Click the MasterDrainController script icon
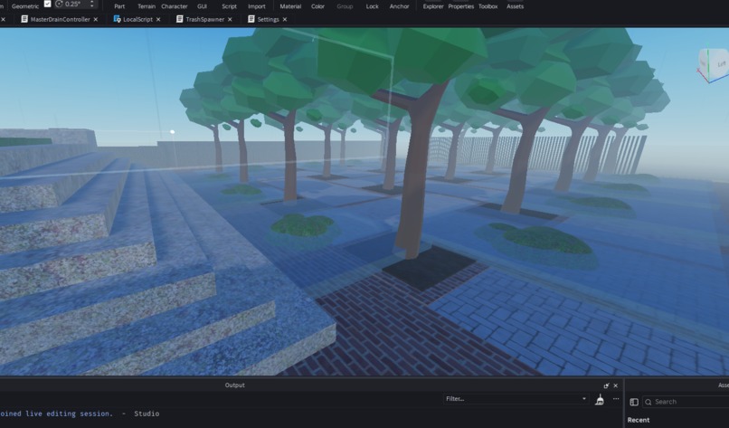 tap(24, 19)
